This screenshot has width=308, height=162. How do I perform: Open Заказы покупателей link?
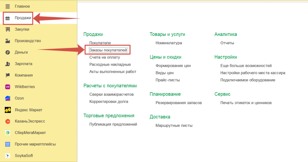click(108, 50)
